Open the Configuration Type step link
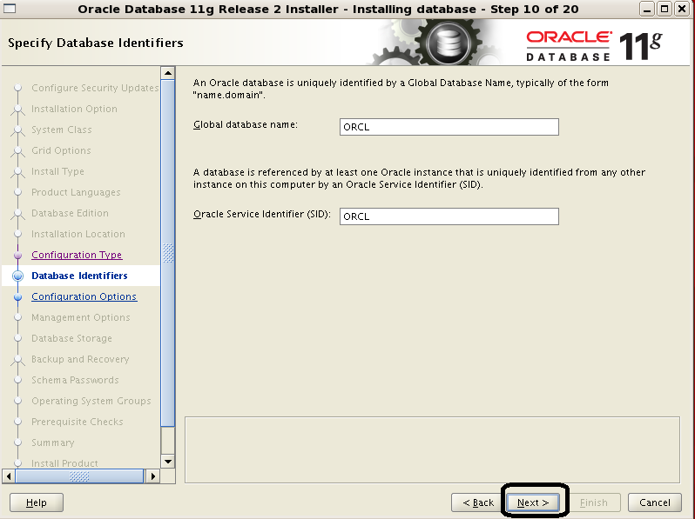The width and height of the screenshot is (695, 519). (77, 255)
